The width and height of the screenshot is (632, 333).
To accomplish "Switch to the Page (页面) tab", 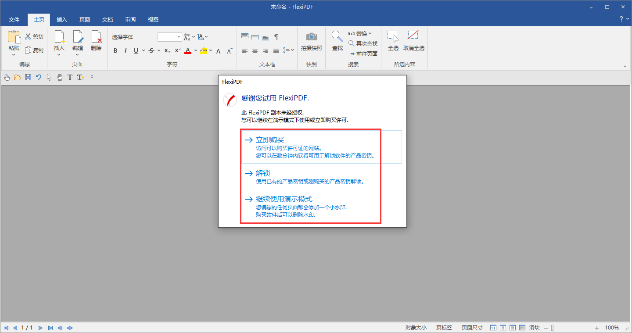I will (x=85, y=20).
